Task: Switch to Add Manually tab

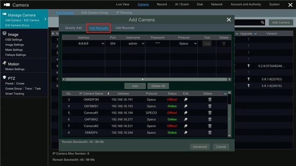Action: click(x=99, y=28)
